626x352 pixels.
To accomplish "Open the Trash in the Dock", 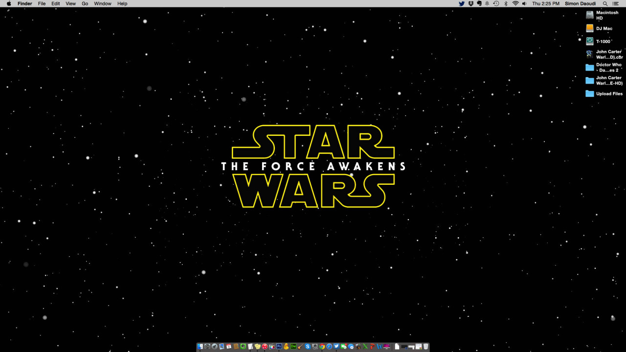I will (x=425, y=346).
